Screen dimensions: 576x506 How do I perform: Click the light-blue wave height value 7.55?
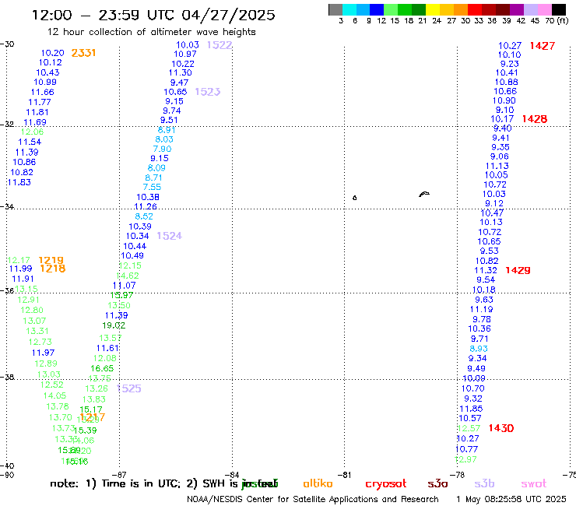pos(152,187)
